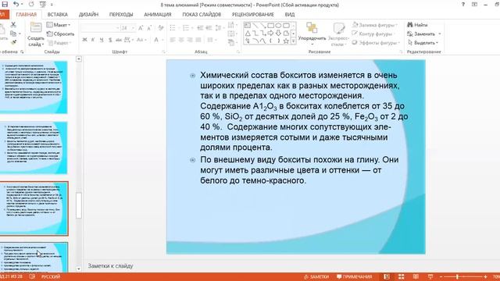500x281 pixels.
Task: Open the change case Aa dropdown
Action: coord(141,40)
